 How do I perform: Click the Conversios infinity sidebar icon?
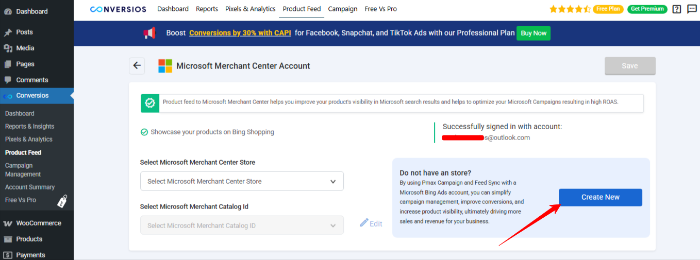pyautogui.click(x=8, y=96)
